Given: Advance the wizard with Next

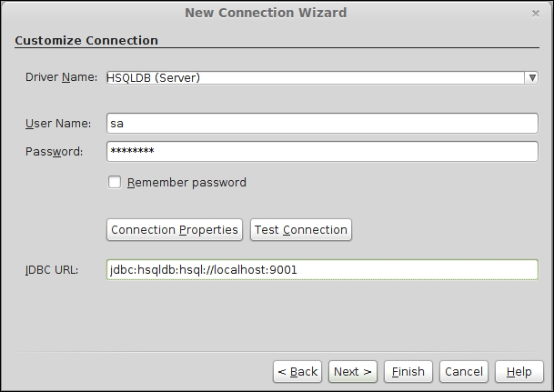Looking at the screenshot, I should pyautogui.click(x=353, y=371).
